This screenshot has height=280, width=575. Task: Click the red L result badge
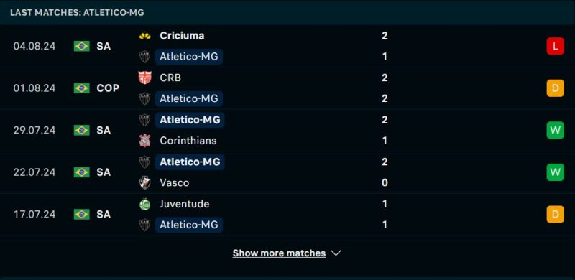555,46
